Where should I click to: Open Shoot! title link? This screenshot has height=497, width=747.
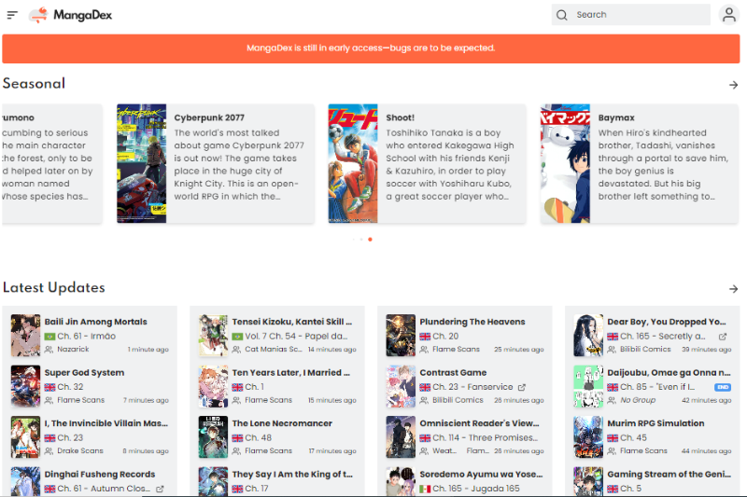(401, 117)
